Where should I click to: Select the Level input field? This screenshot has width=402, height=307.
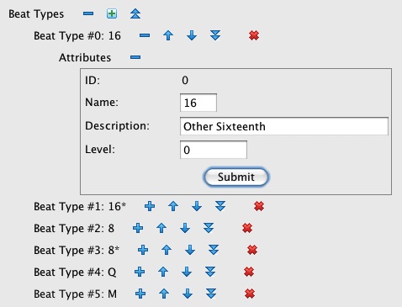coord(214,150)
